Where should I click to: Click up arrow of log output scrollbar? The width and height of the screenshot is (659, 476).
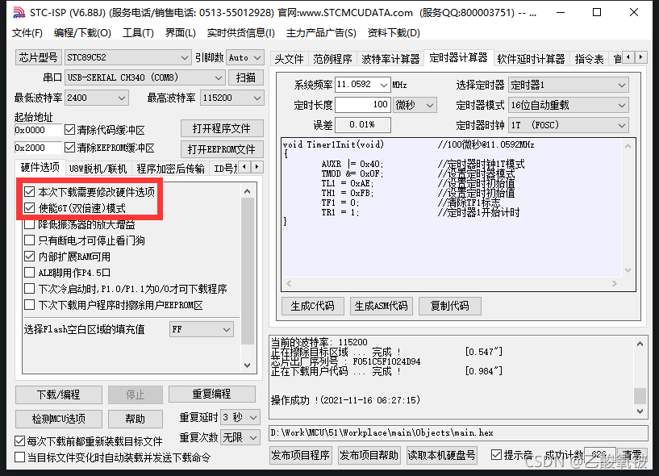coord(640,344)
